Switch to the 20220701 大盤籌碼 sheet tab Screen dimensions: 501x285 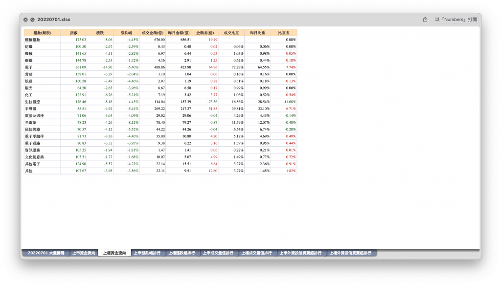46,253
